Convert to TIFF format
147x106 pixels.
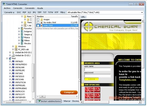click(40, 12)
